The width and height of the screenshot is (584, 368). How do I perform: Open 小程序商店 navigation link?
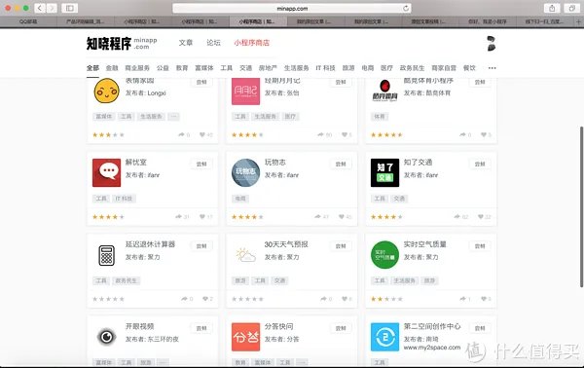(x=251, y=43)
